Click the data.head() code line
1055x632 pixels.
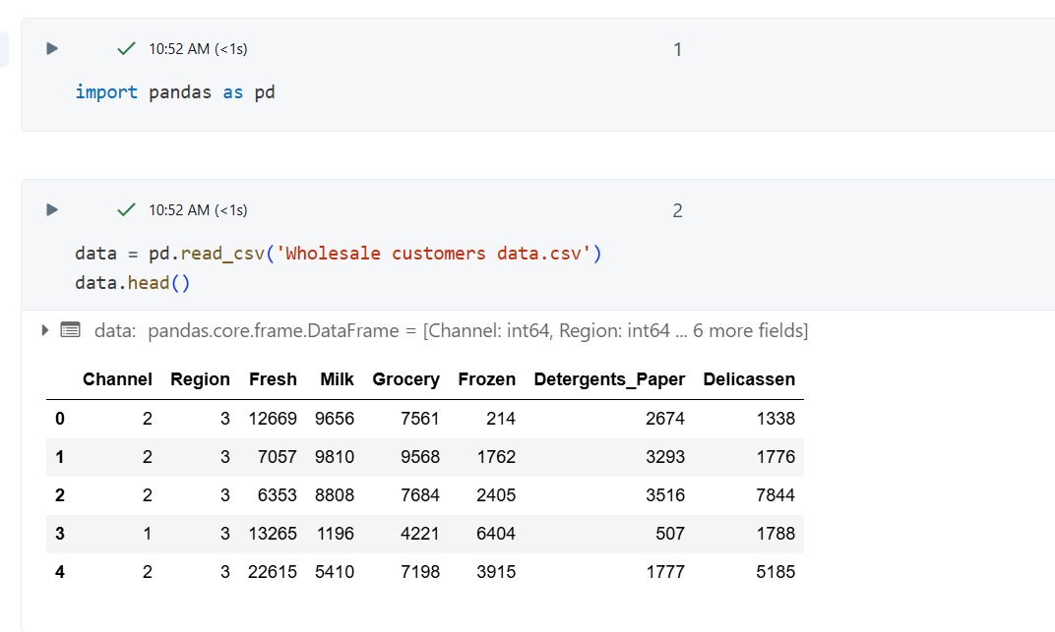(131, 283)
